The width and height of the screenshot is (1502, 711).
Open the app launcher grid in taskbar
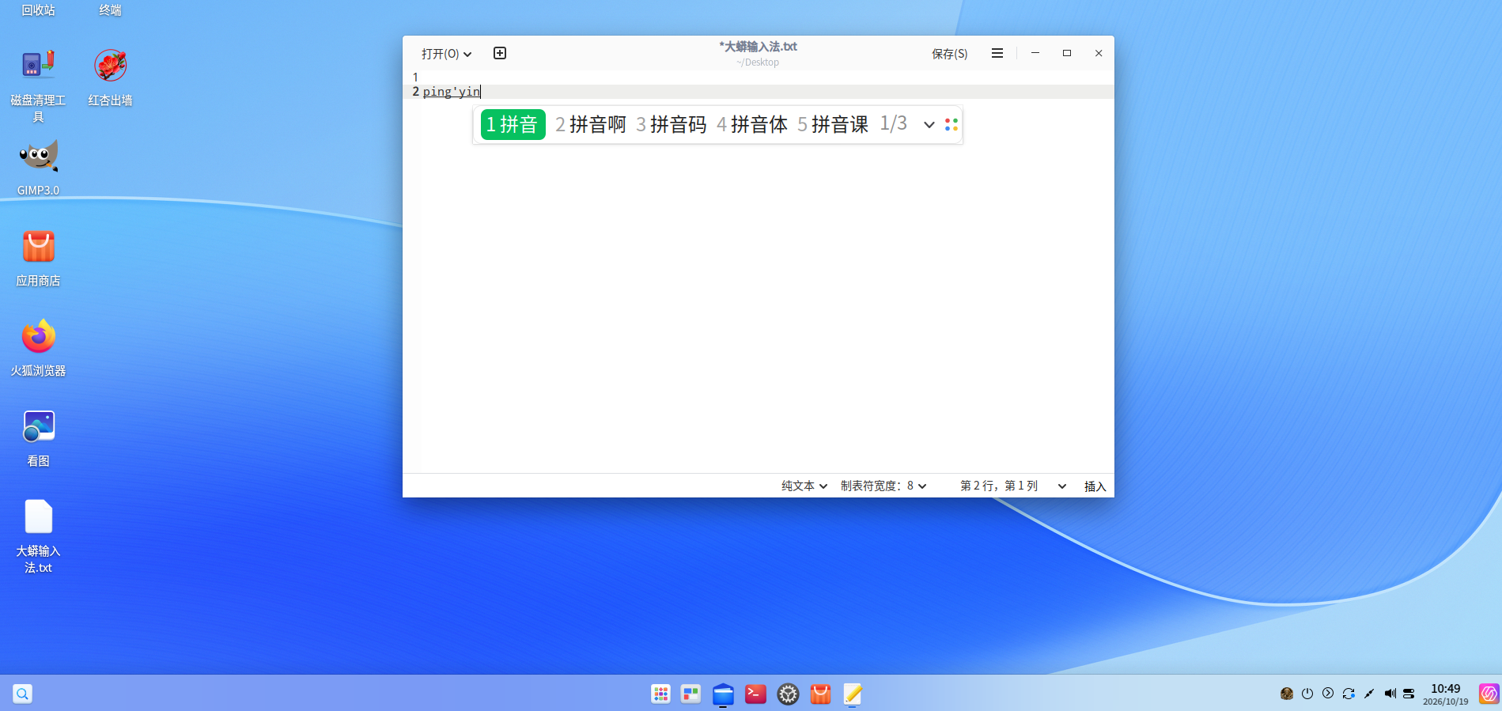660,694
